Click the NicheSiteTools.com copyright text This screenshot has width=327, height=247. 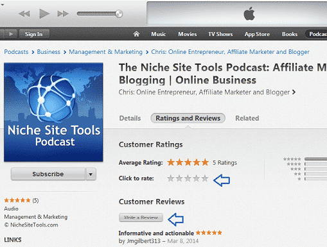31,225
